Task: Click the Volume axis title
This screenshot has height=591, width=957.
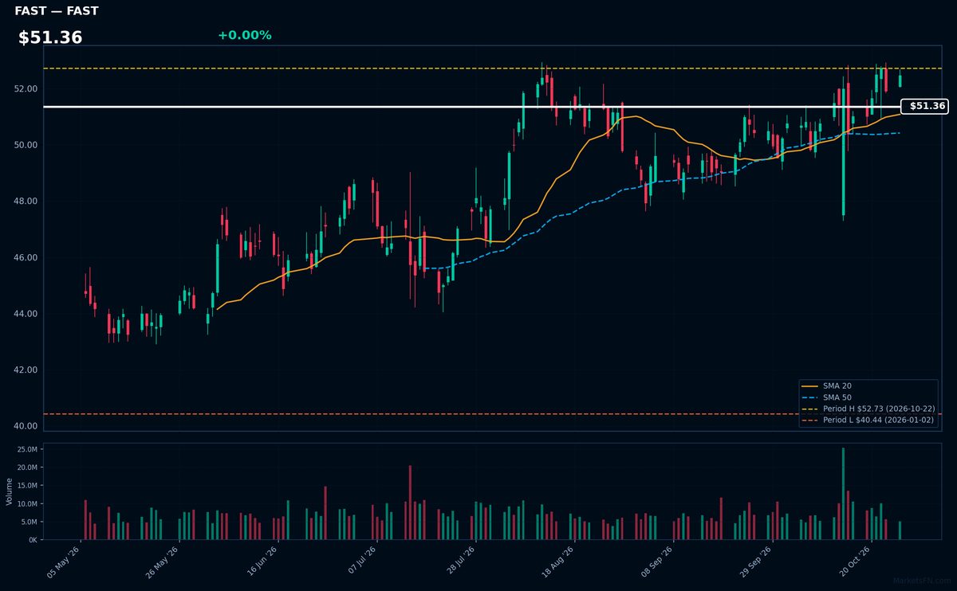Action: [9, 491]
